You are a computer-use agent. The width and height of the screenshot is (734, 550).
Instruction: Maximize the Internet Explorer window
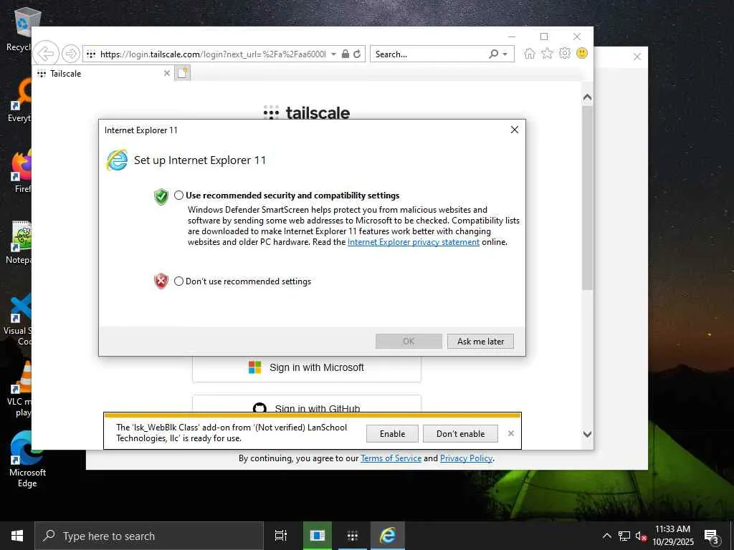(x=544, y=37)
